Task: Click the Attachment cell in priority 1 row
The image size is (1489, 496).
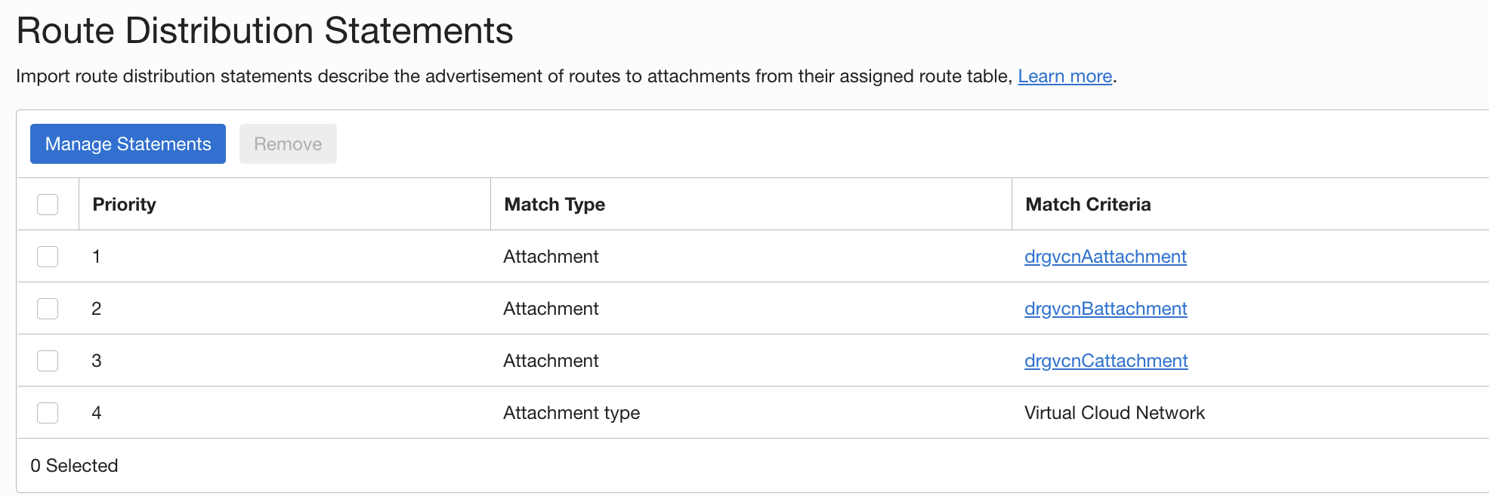Action: click(551, 257)
